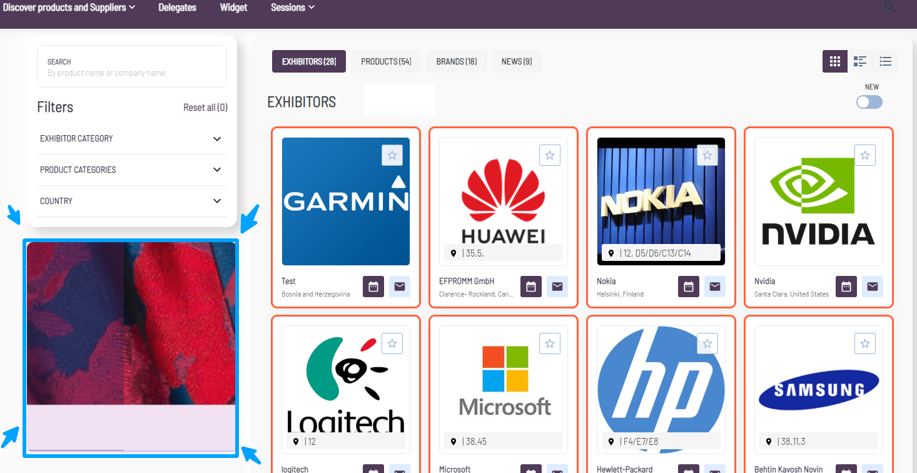Click the search input field

(132, 67)
